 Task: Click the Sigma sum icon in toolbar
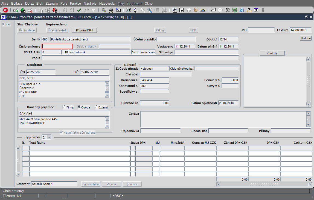click(x=228, y=10)
